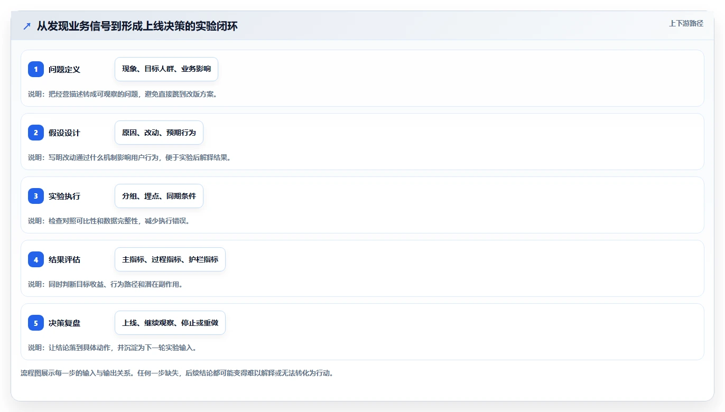The height and width of the screenshot is (412, 725).
Task: Click step number 3 badge
Action: coord(36,196)
